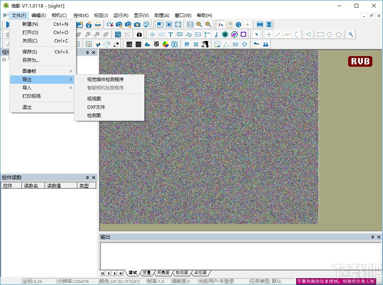Switch to the 监视图 output tab
The height and width of the screenshot is (285, 383).
click(x=200, y=272)
